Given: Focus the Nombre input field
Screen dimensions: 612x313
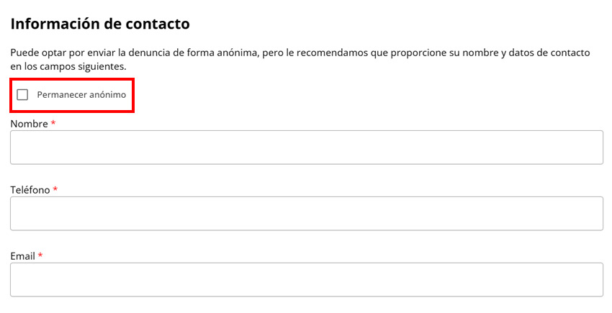Looking at the screenshot, I should (x=306, y=148).
